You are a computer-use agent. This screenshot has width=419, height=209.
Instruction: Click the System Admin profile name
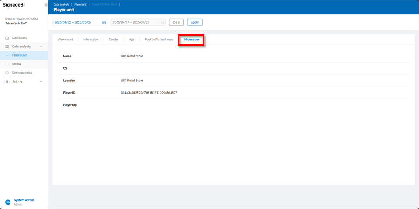pyautogui.click(x=24, y=200)
